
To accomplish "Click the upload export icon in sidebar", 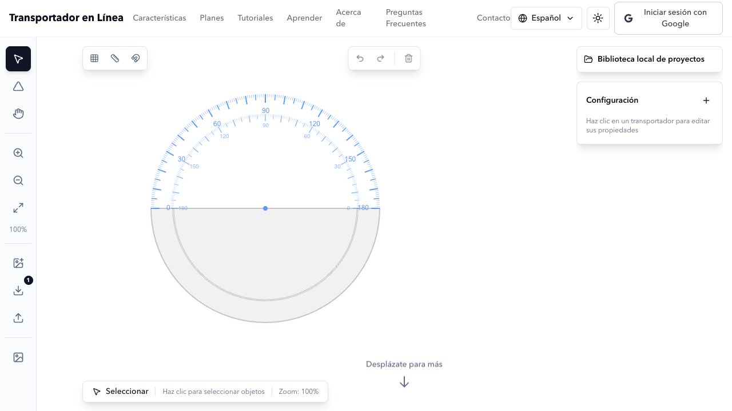I will coord(18,318).
